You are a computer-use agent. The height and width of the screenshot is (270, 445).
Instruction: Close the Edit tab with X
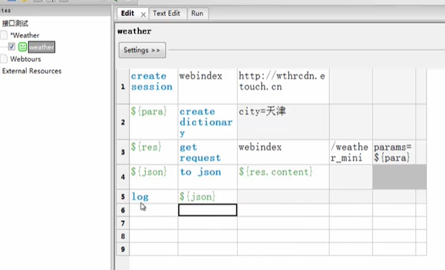[x=143, y=14]
